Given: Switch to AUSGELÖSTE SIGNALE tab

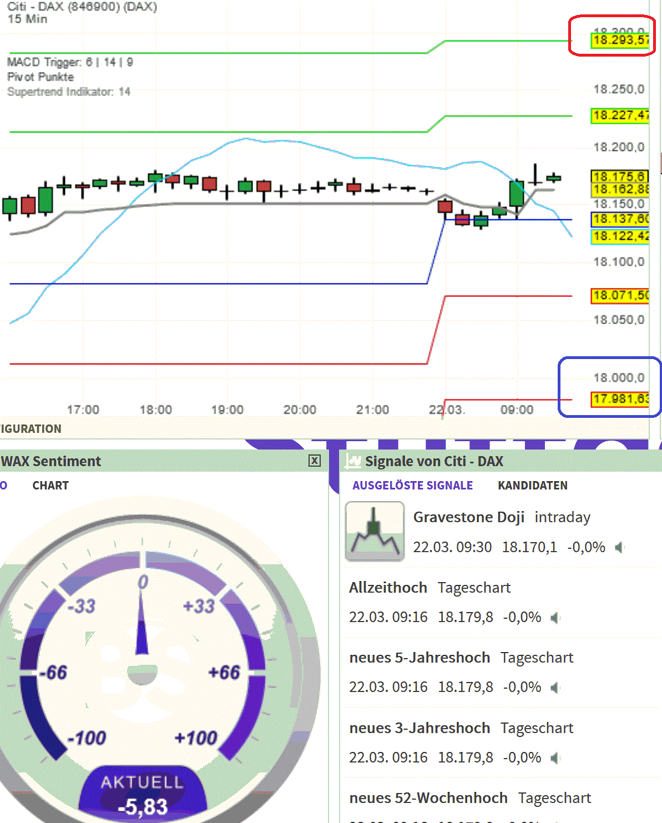Looking at the screenshot, I should 412,486.
